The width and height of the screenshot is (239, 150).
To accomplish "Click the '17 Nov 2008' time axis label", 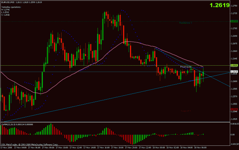I will pyautogui.click(x=6, y=147).
